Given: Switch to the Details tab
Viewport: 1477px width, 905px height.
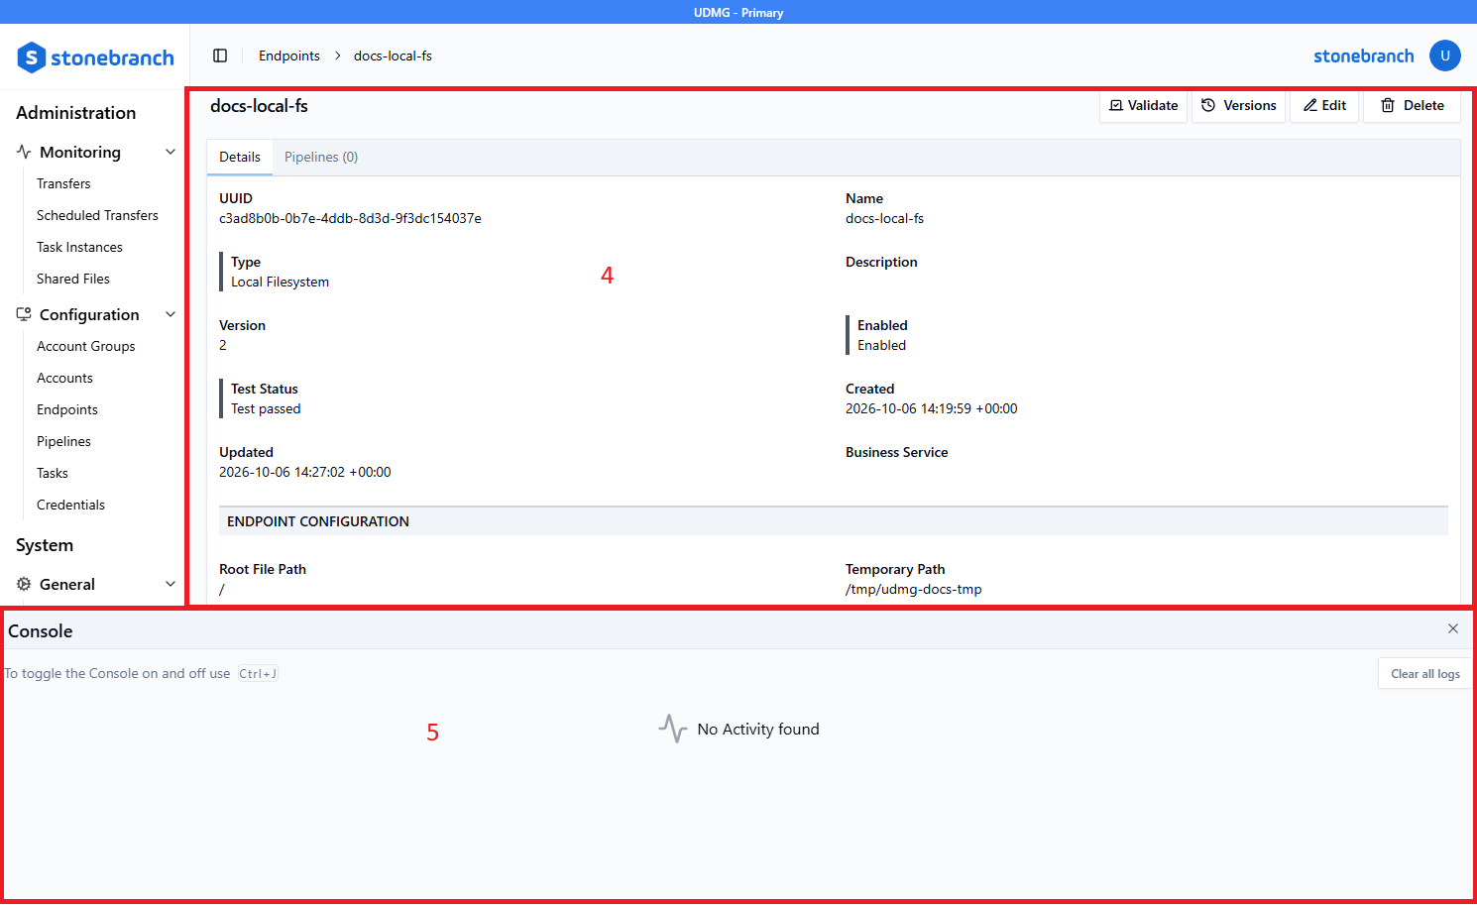Looking at the screenshot, I should (240, 157).
